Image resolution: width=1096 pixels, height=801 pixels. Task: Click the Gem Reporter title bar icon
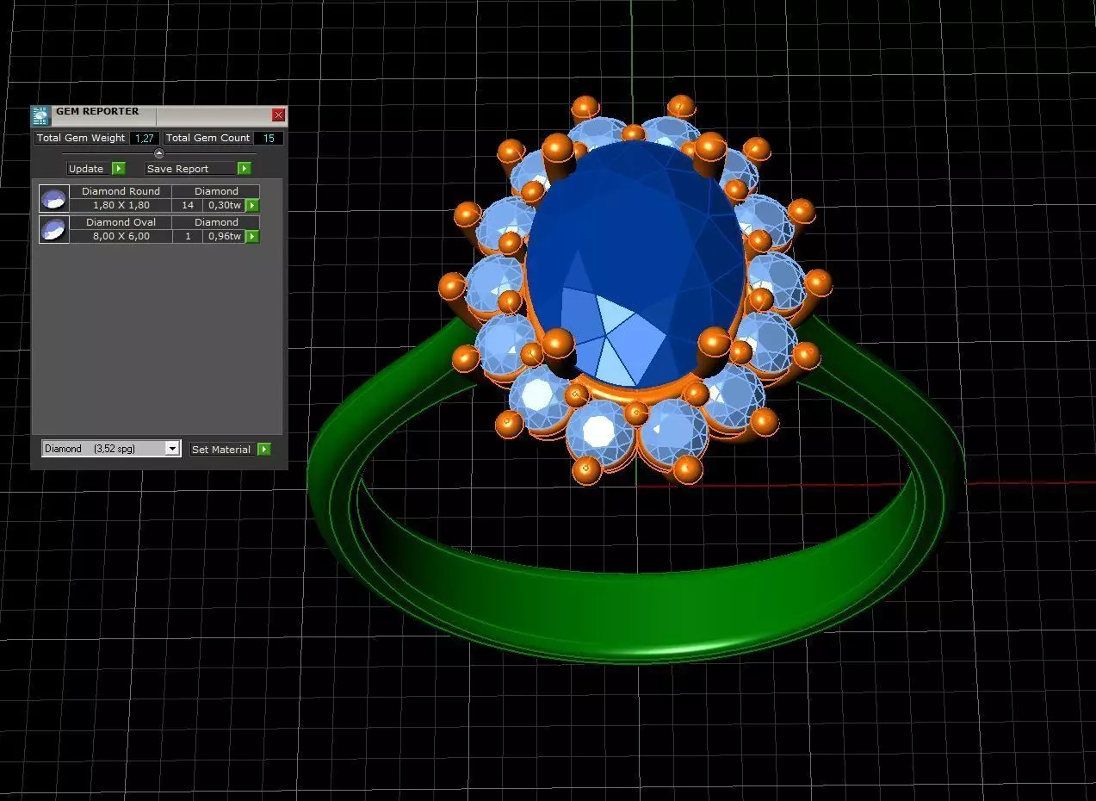point(40,115)
